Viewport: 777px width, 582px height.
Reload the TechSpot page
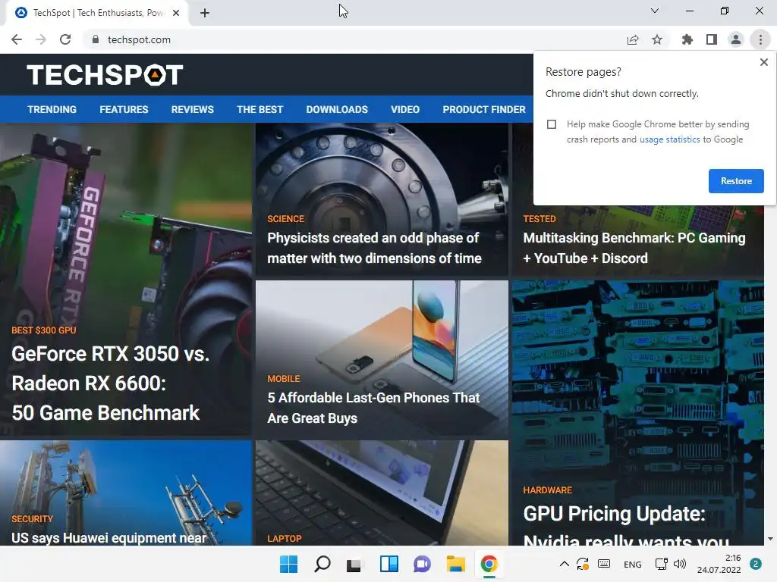[x=65, y=39]
